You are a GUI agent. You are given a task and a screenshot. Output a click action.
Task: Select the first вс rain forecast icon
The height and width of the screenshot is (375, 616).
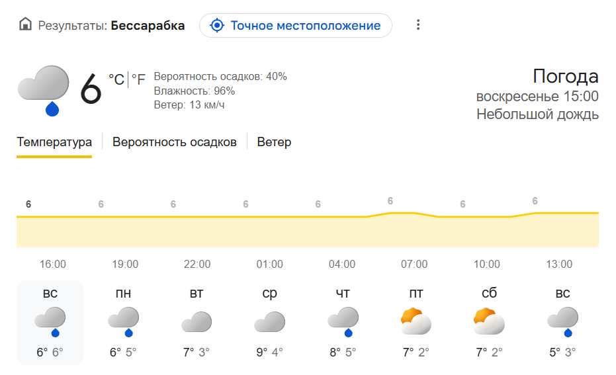click(x=50, y=322)
